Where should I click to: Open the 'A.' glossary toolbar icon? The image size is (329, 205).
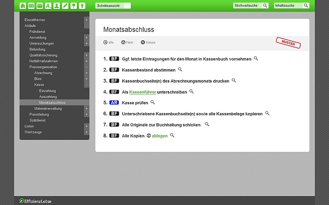click(48, 6)
